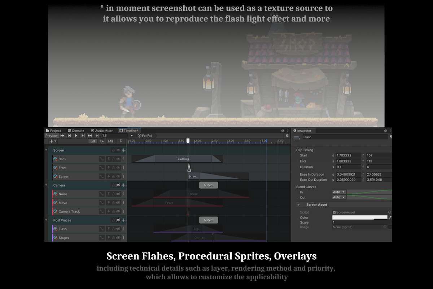This screenshot has height=289, width=433.
Task: Mute the Front track via eye icon
Action: click(x=118, y=168)
